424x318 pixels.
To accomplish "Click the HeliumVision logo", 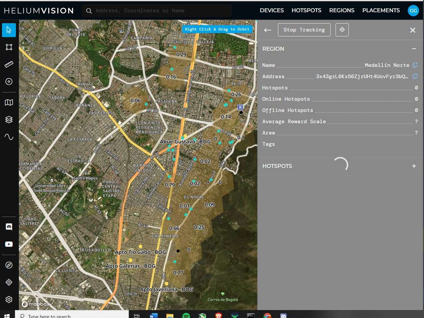I will (x=39, y=11).
